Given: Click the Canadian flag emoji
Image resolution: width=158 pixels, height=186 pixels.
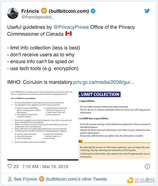Looking at the screenshot, I should click(x=68, y=34).
